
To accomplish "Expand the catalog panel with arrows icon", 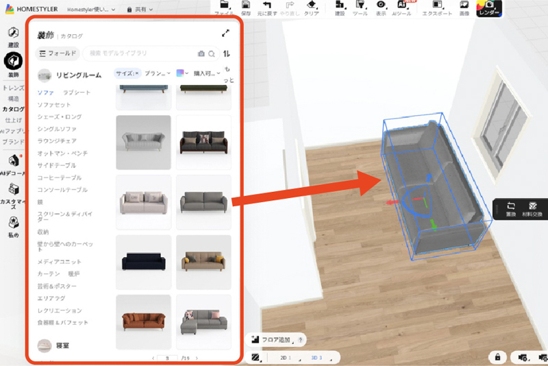I will coord(225,34).
